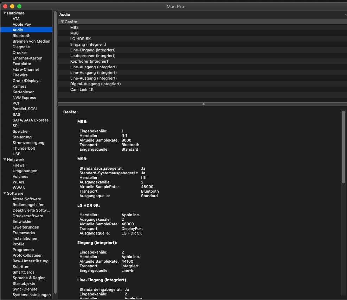Select the Cam Link 4K device row
The width and height of the screenshot is (347, 300).
coord(82,89)
